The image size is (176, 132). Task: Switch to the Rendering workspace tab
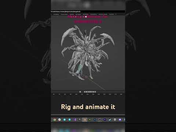pyautogui.click(x=85, y=14)
